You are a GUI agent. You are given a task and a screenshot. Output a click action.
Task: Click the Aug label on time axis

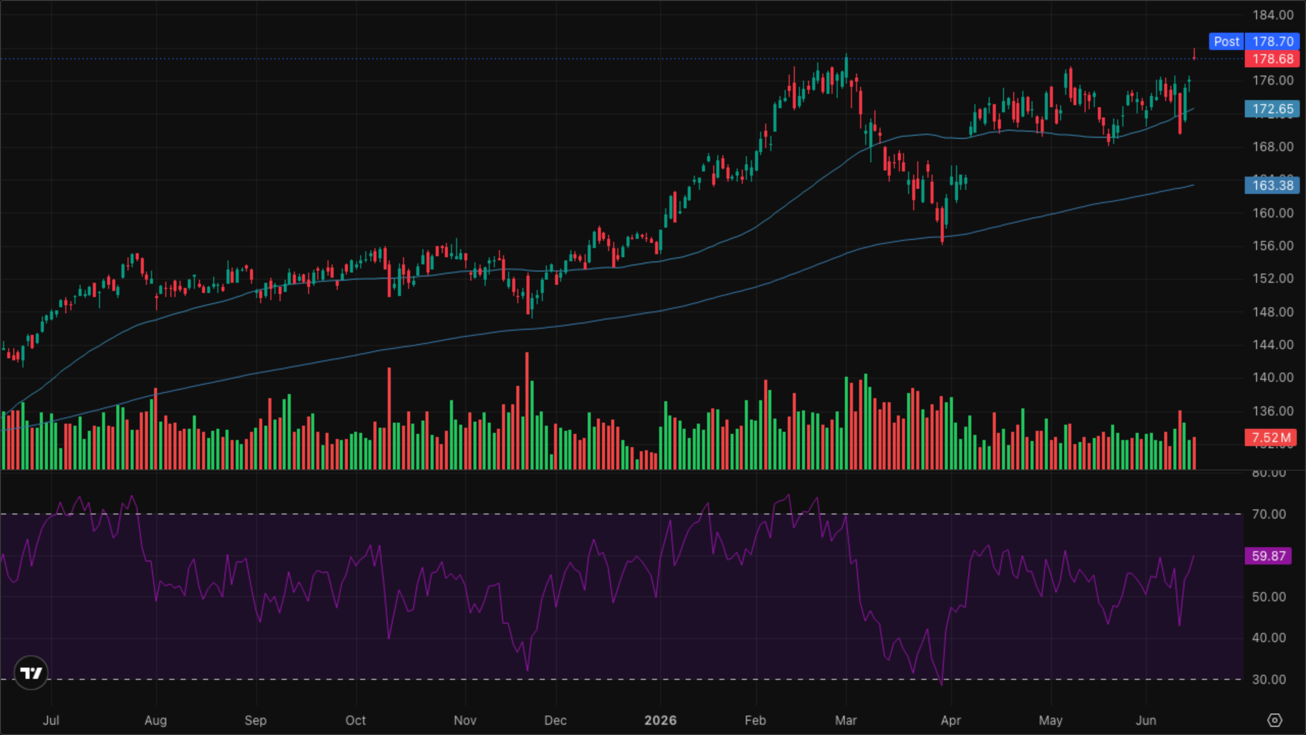(156, 720)
